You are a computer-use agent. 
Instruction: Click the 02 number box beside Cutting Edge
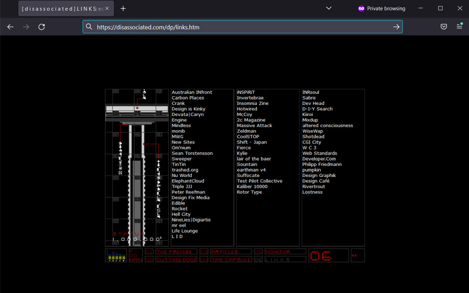tap(149, 260)
